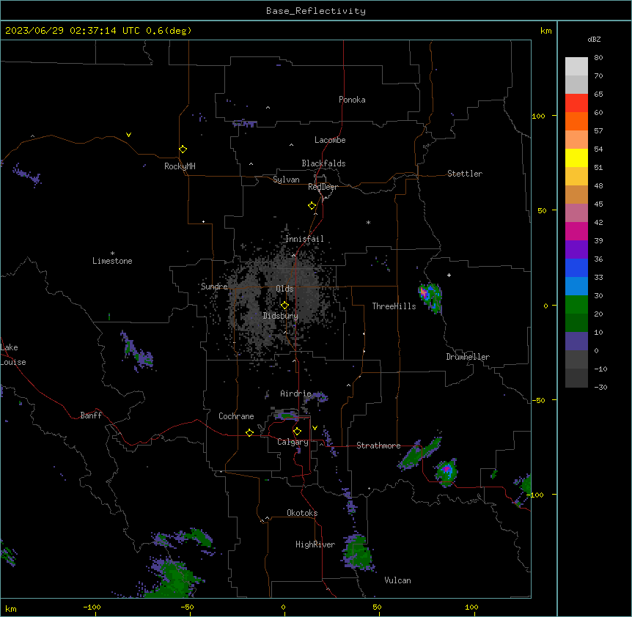Select the Okotoks label
This screenshot has height=617, width=632.
[x=302, y=513]
